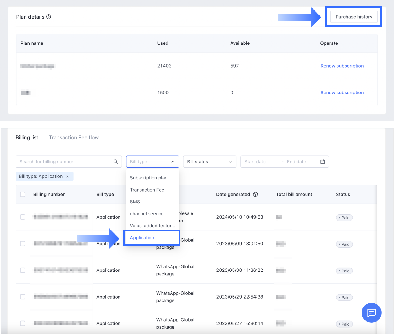394x334 pixels.
Task: Select the Application option in dropdown
Action: click(142, 238)
